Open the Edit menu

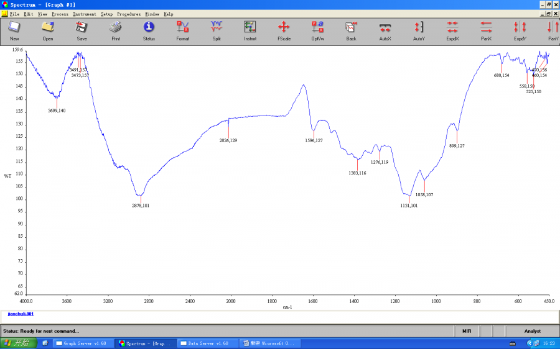pyautogui.click(x=29, y=14)
